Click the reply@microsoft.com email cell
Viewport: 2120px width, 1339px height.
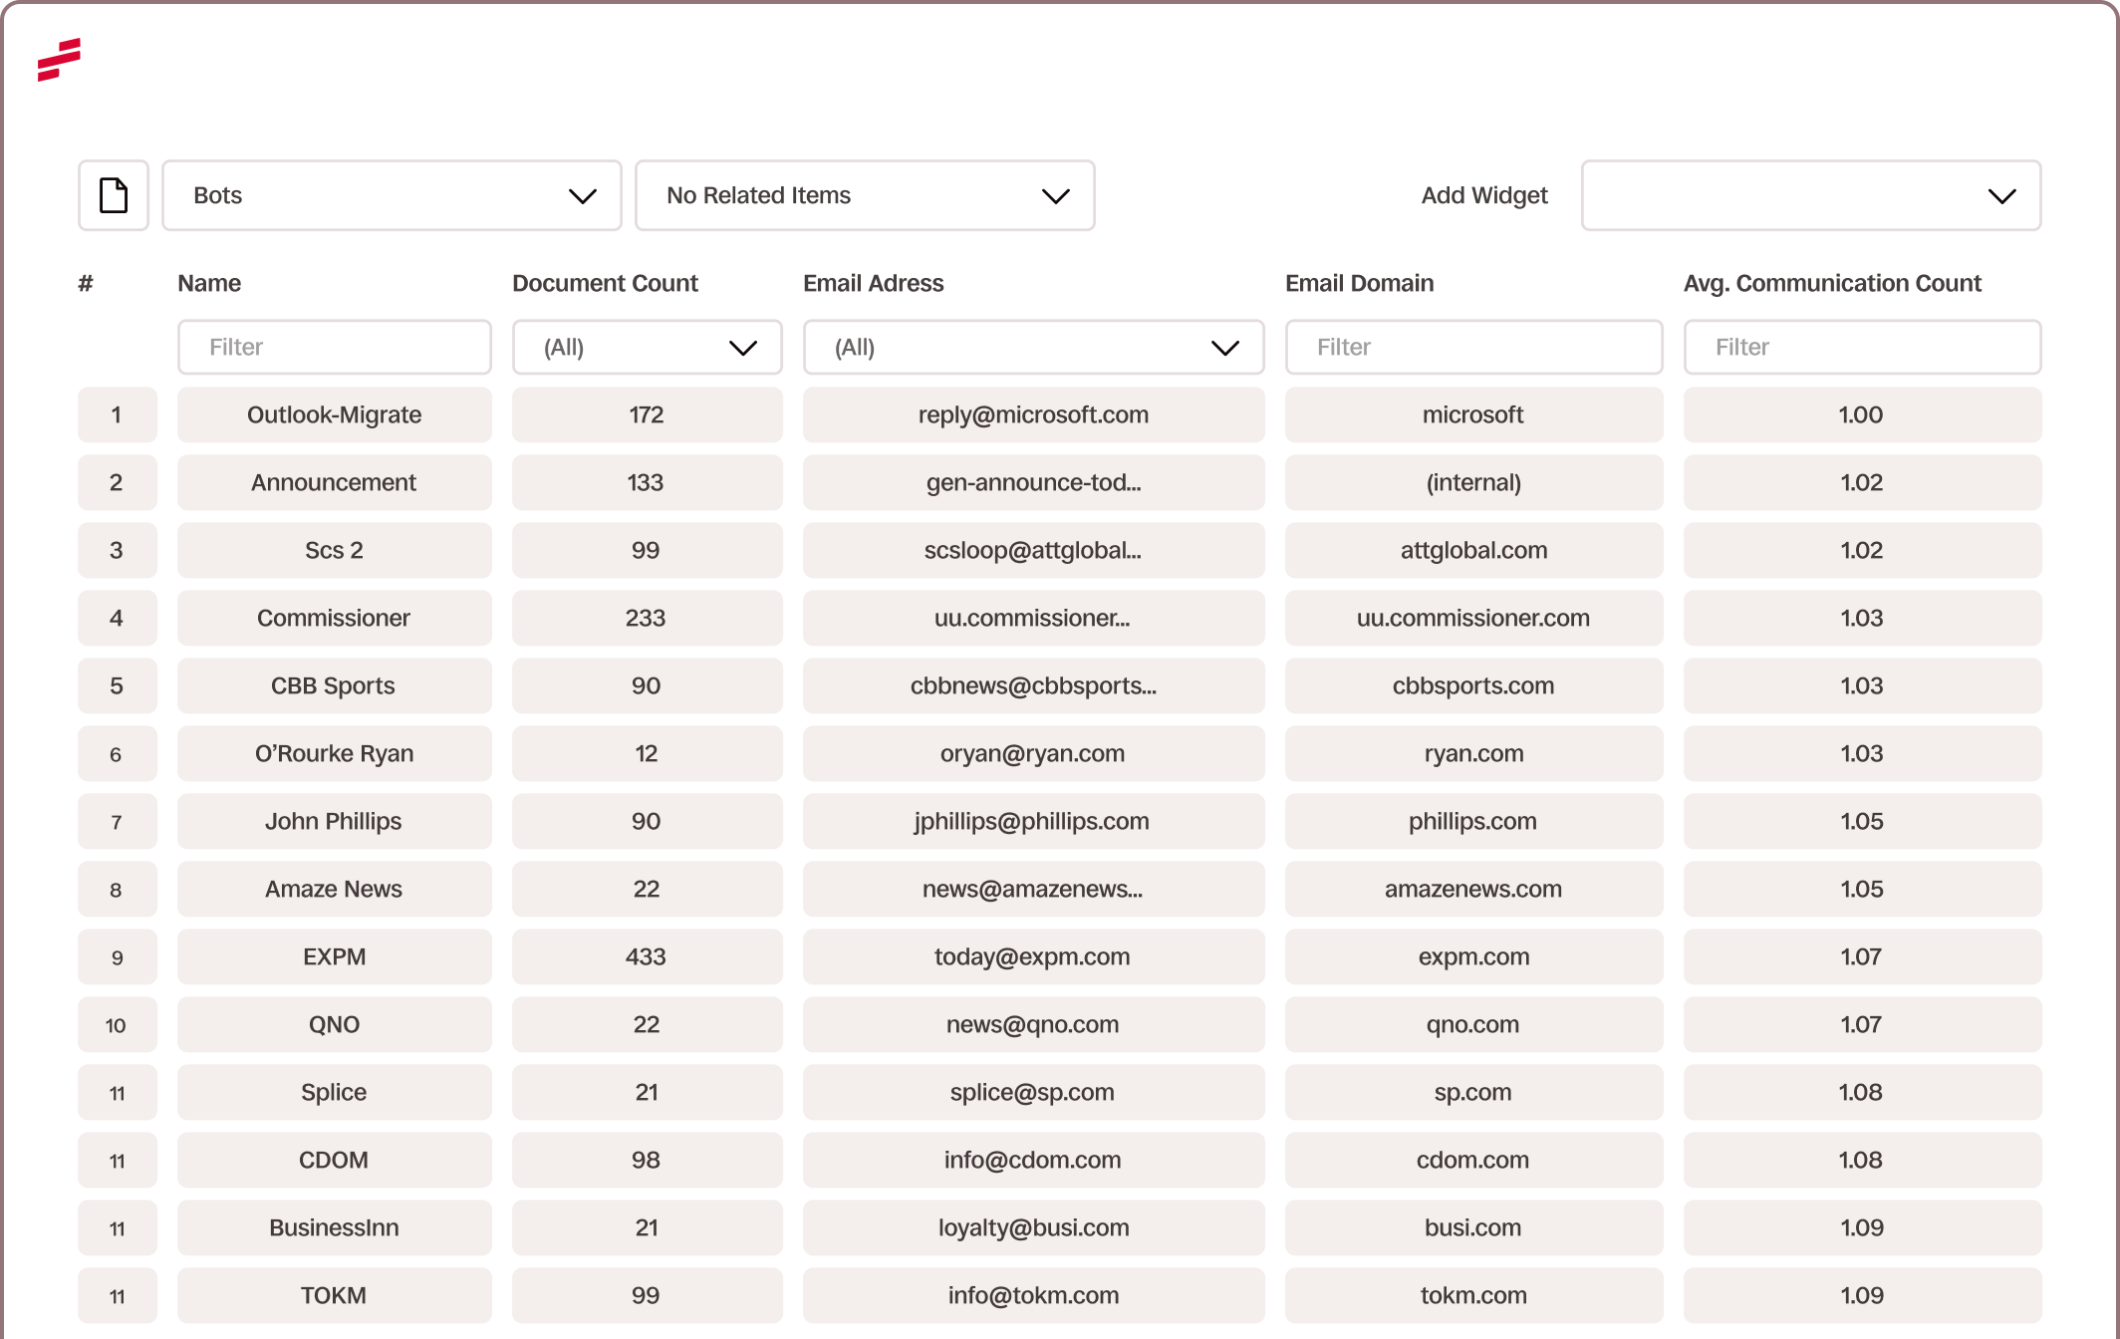pyautogui.click(x=1033, y=414)
